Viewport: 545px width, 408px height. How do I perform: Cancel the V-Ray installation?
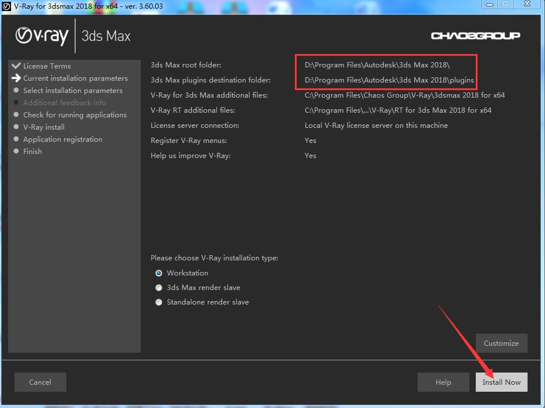[40, 382]
